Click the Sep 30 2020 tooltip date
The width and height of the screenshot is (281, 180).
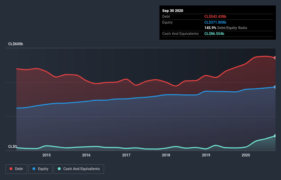pyautogui.click(x=173, y=11)
